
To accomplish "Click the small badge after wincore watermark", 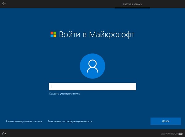I will point(181,134).
